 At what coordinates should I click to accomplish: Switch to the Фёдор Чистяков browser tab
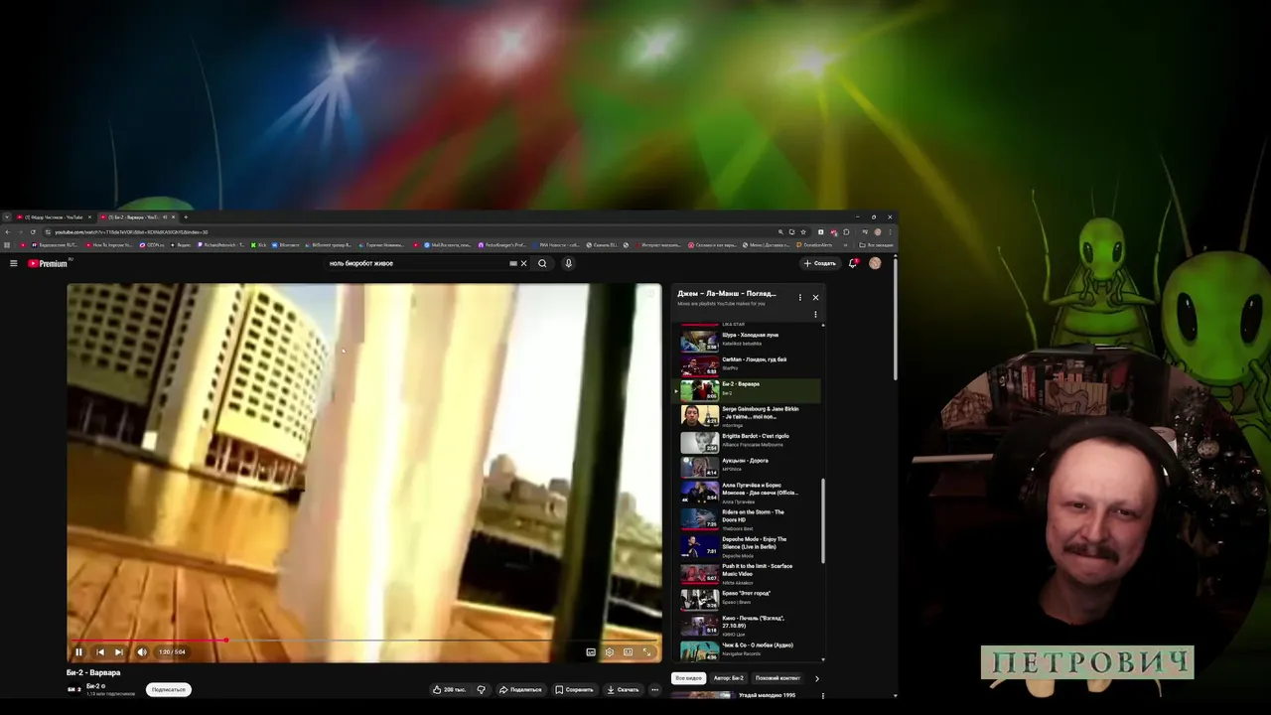tap(54, 216)
